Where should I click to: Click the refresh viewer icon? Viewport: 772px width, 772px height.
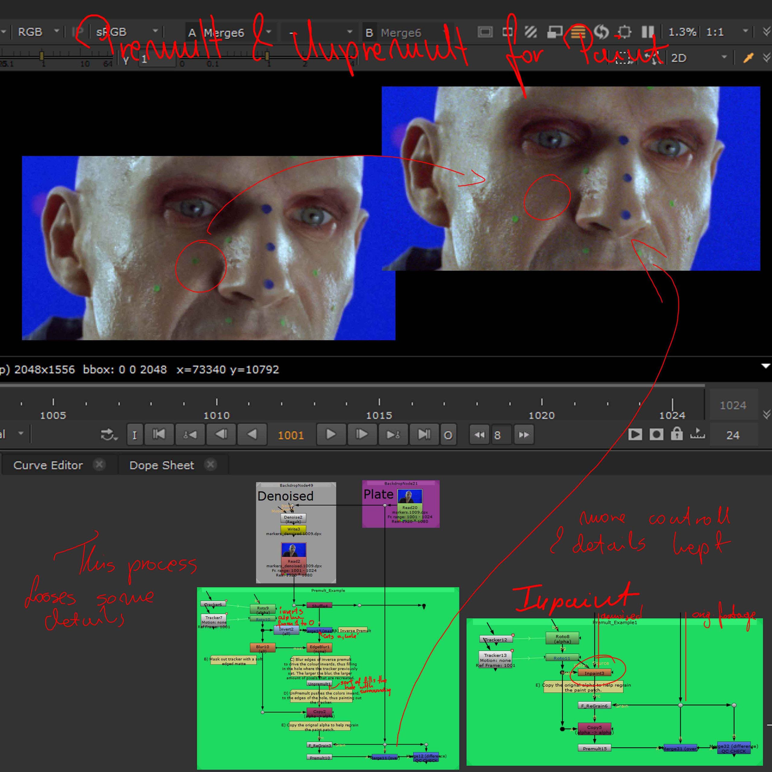click(601, 32)
